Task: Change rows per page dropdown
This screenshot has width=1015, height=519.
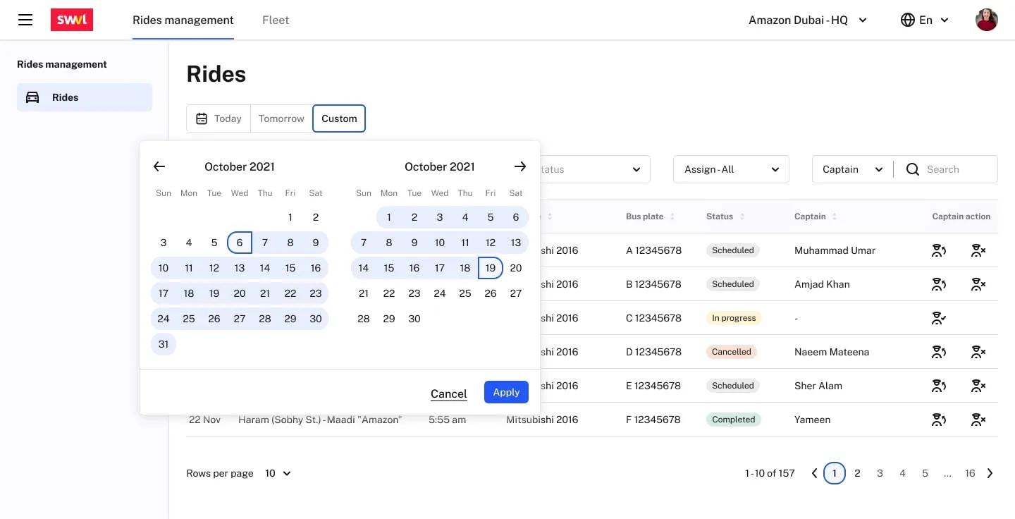Action: tap(278, 473)
